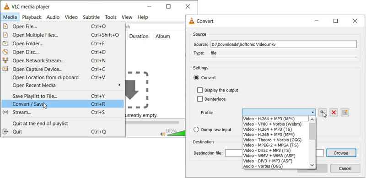
Task: Click the Open File menu icon
Action: (5, 27)
